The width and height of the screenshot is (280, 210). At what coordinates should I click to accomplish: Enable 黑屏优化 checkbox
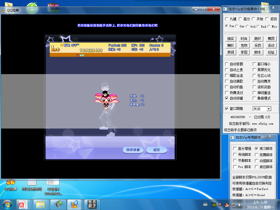click(254, 70)
